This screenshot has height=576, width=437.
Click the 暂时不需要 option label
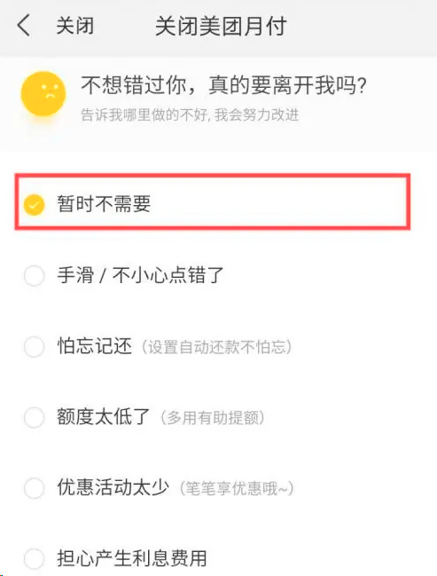click(104, 203)
